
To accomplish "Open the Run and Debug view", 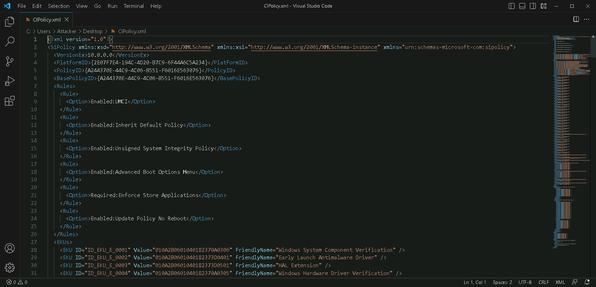I will tap(10, 81).
